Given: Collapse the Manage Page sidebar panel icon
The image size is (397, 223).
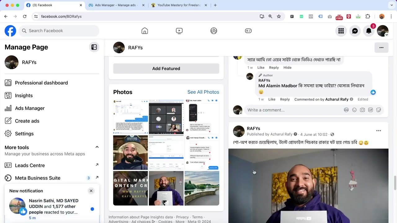Looking at the screenshot, I should point(94,47).
